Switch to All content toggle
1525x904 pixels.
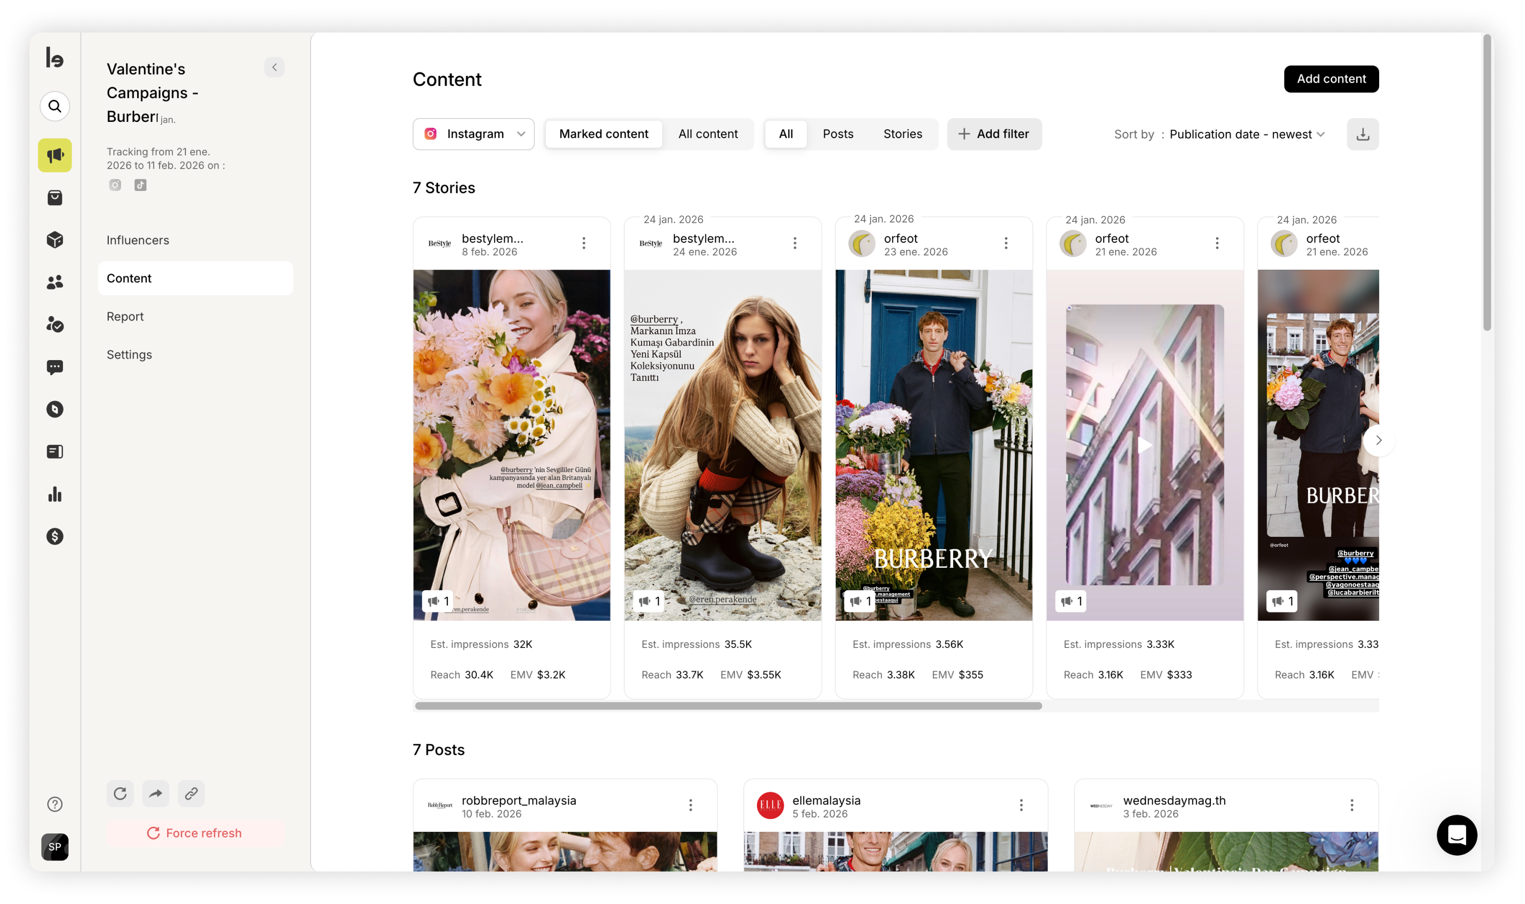coord(707,134)
